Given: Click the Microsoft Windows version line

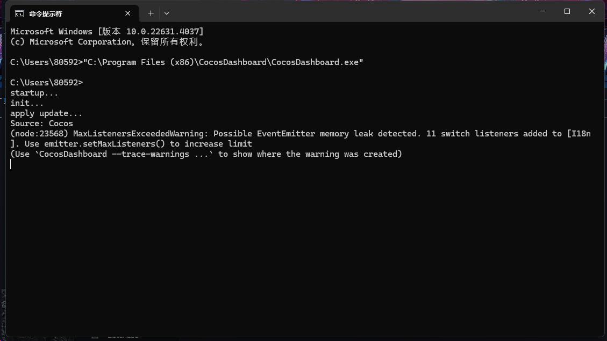Looking at the screenshot, I should pyautogui.click(x=106, y=32).
